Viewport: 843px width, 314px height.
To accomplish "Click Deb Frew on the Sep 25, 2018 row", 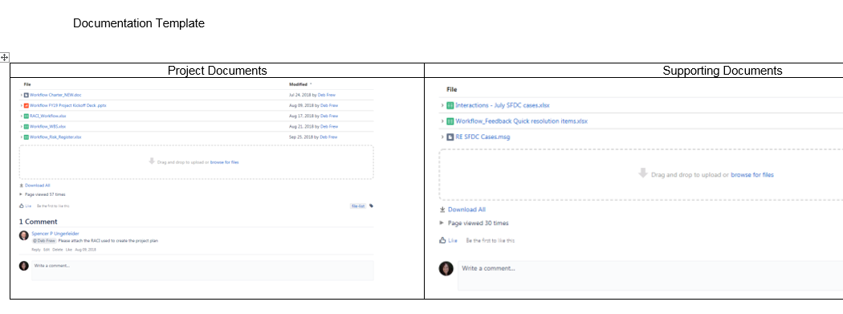I will [x=329, y=137].
